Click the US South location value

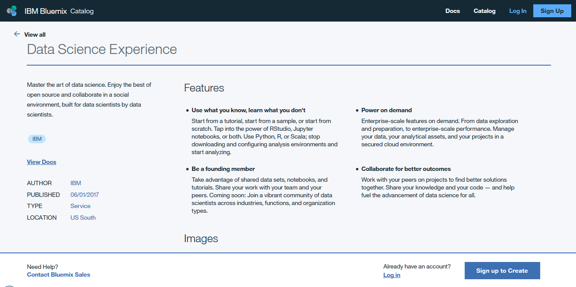coord(83,218)
